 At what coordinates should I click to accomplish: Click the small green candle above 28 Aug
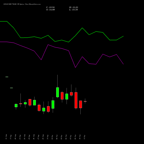pyautogui.click(x=44, y=109)
